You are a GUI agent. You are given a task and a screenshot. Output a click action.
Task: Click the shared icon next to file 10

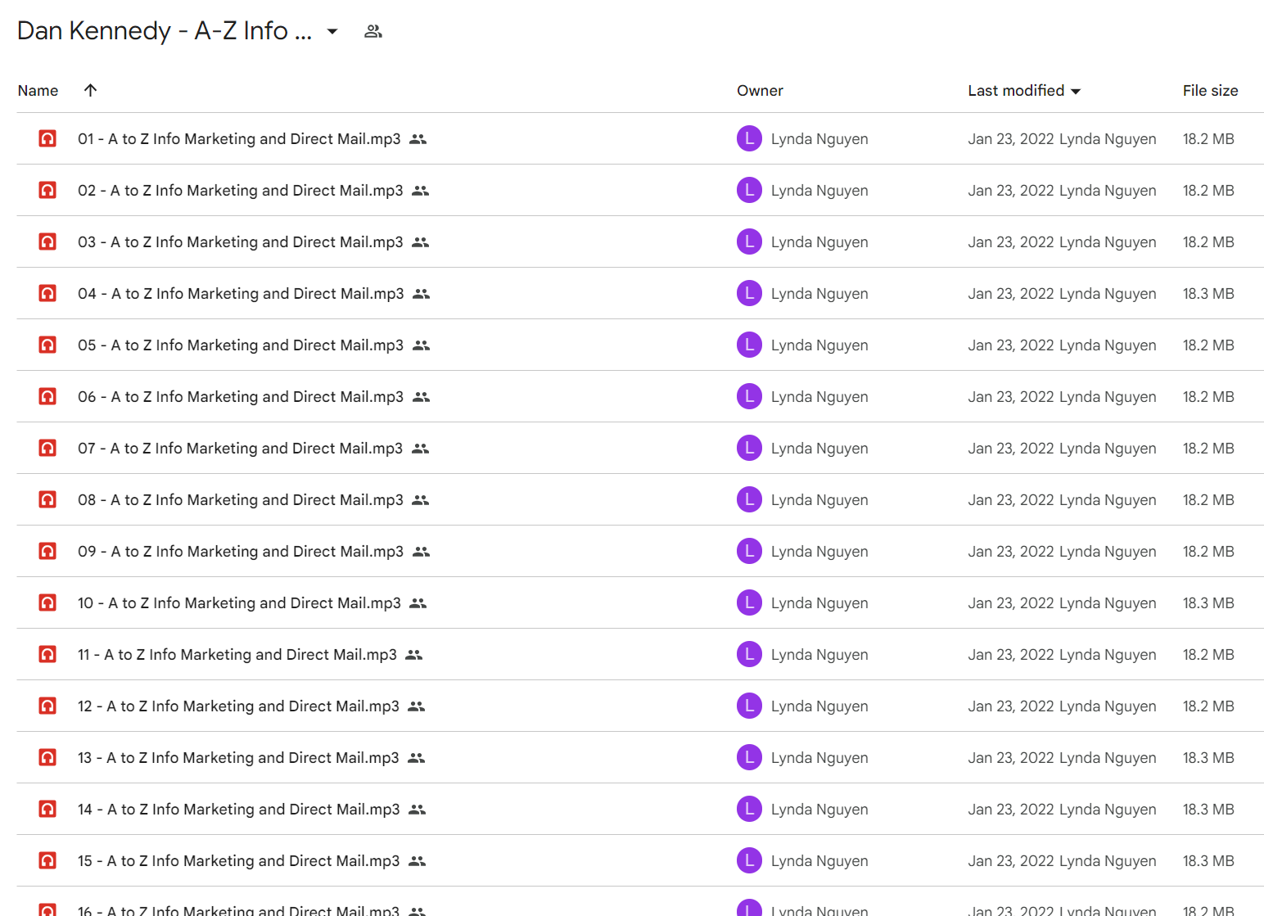(418, 603)
